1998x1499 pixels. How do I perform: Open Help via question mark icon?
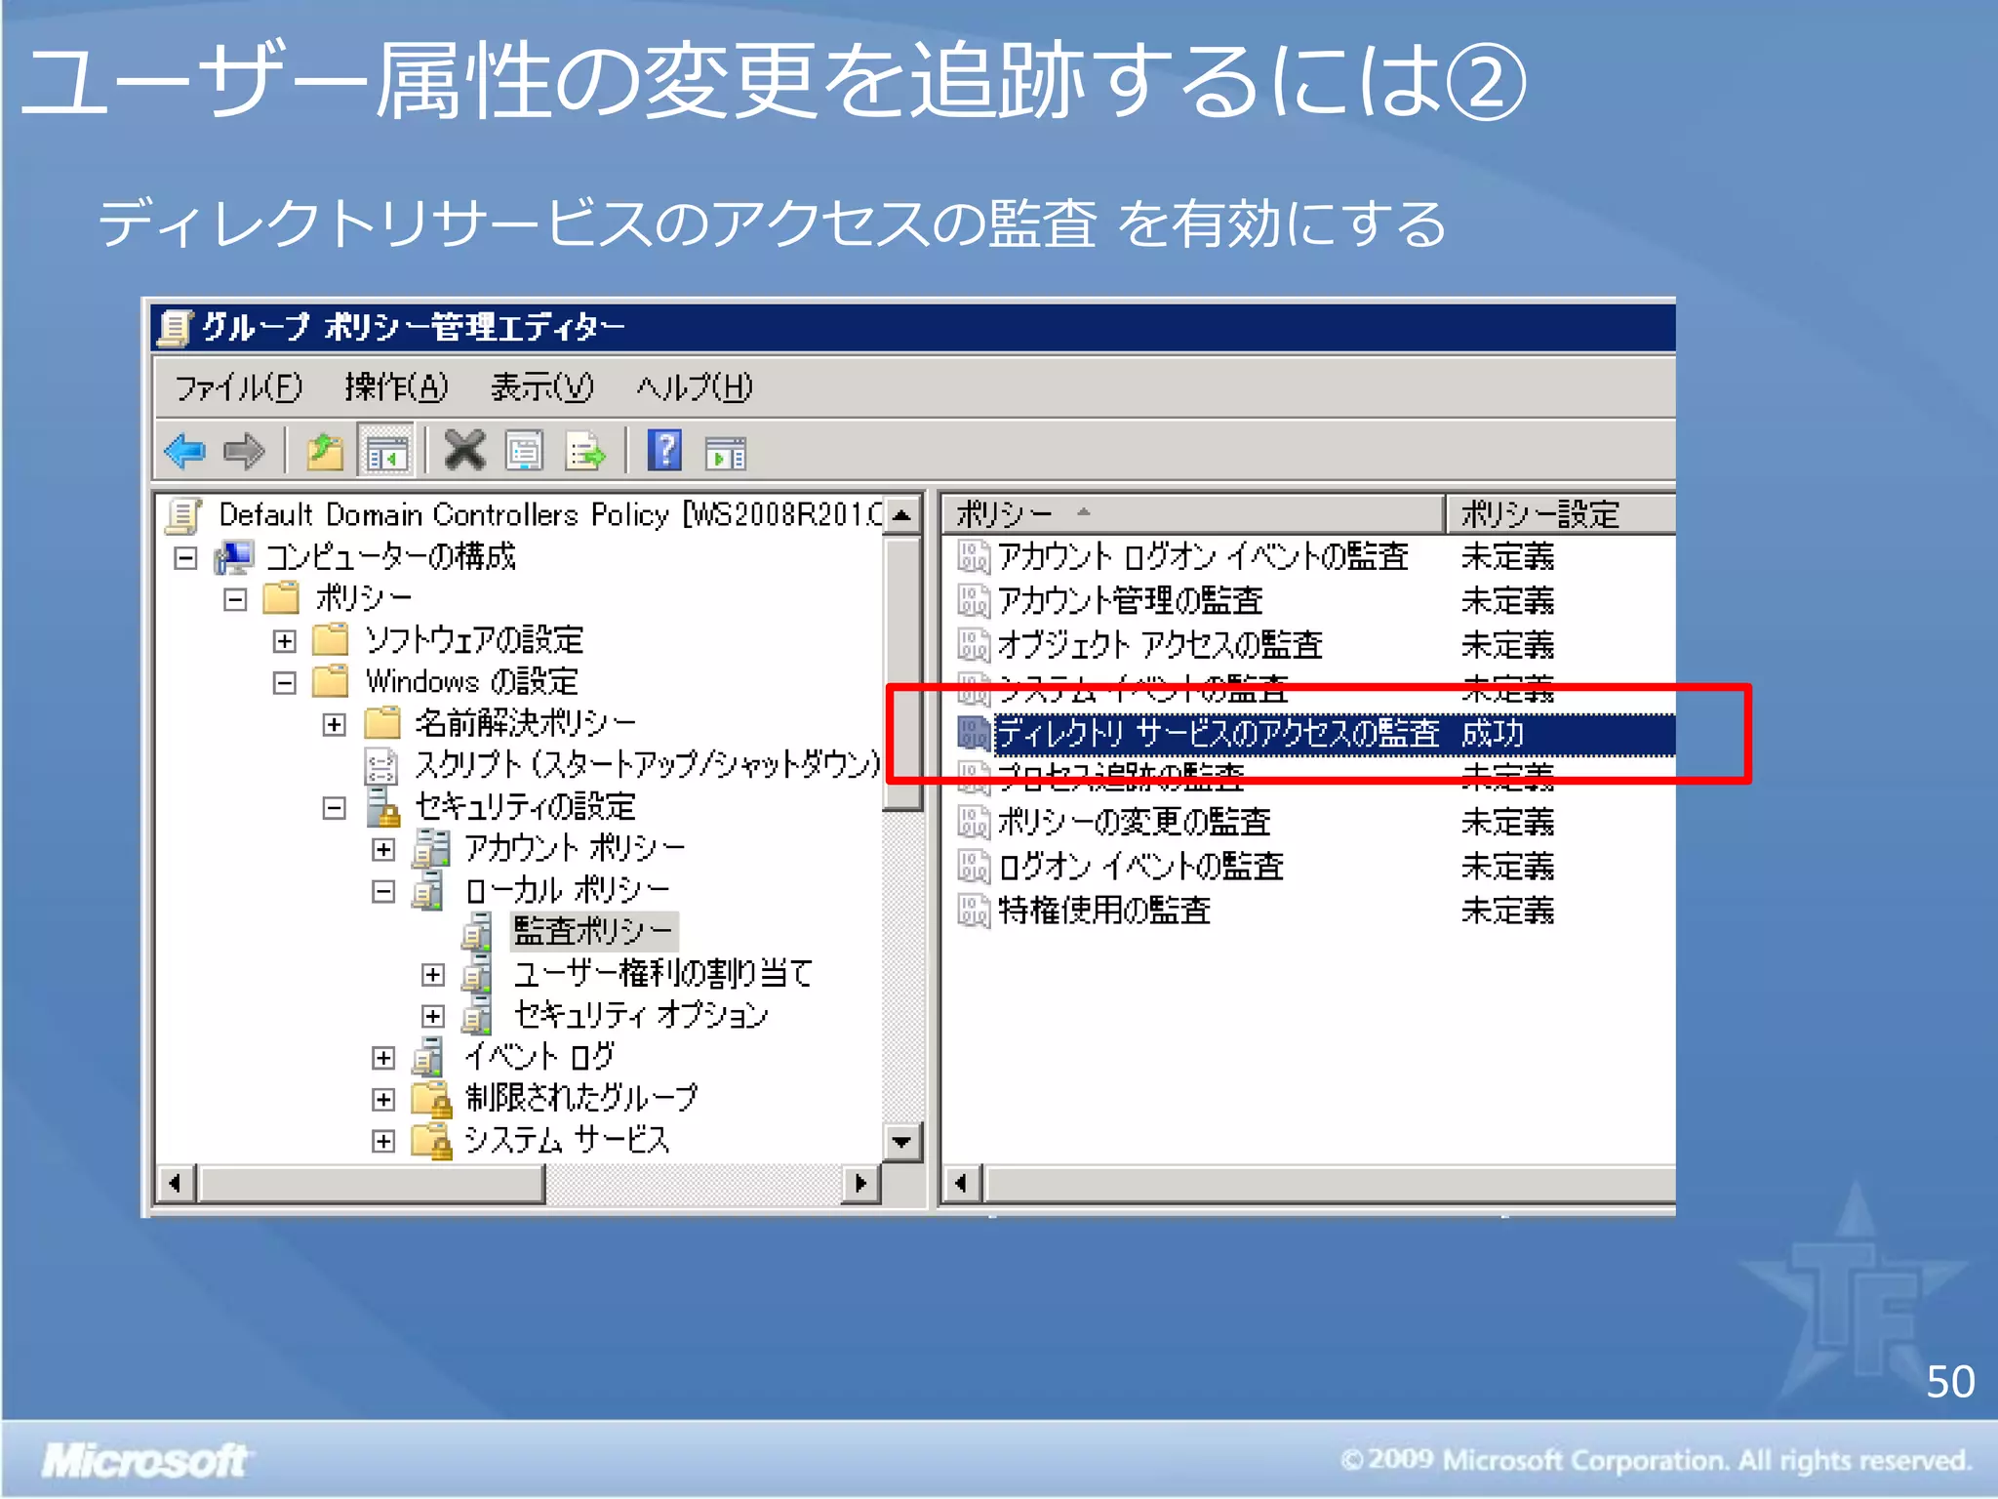tap(665, 450)
